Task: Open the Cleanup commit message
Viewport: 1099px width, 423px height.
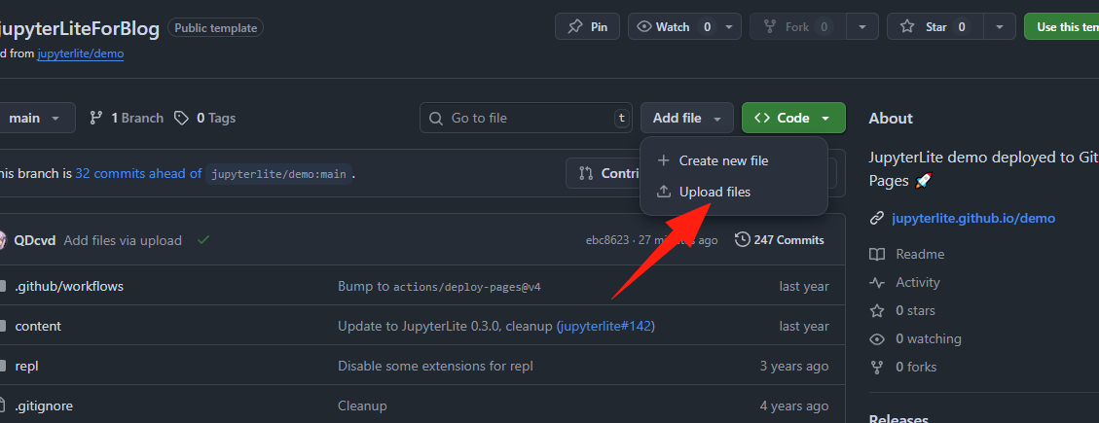Action: [x=362, y=405]
